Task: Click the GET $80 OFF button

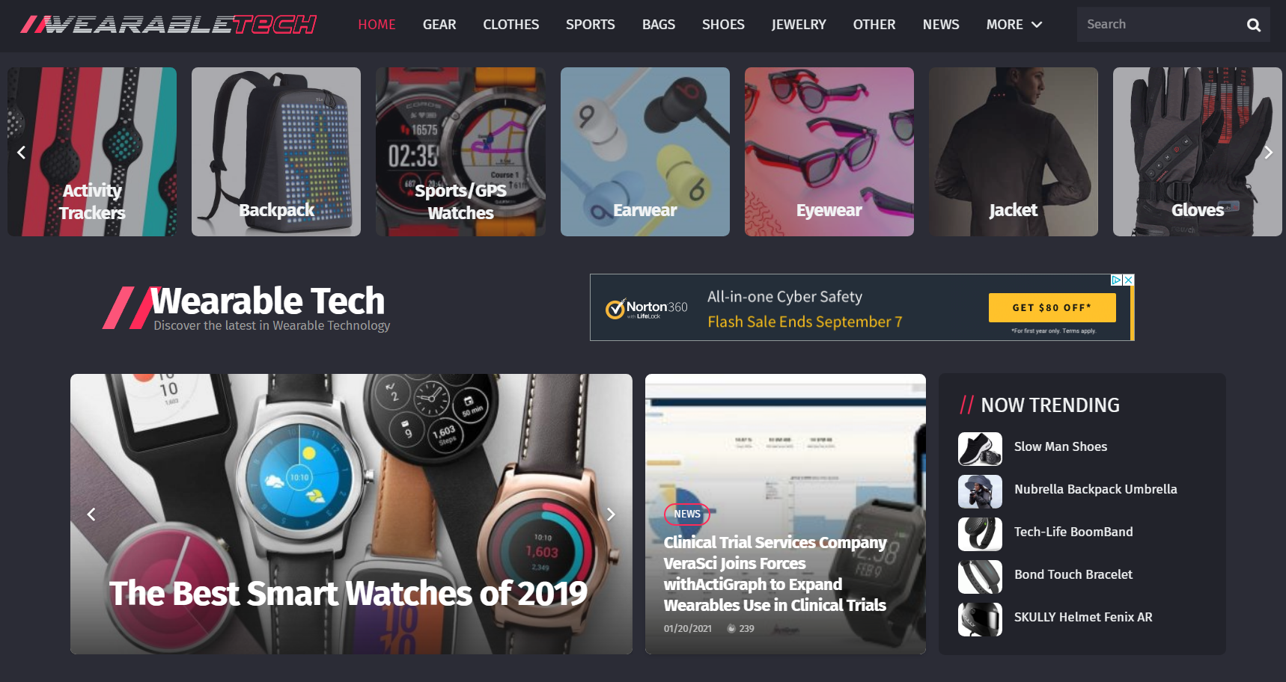Action: [1052, 307]
